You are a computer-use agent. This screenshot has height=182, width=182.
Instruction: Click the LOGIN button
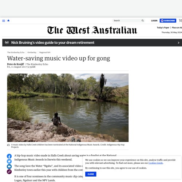pyautogui.click(x=154, y=21)
